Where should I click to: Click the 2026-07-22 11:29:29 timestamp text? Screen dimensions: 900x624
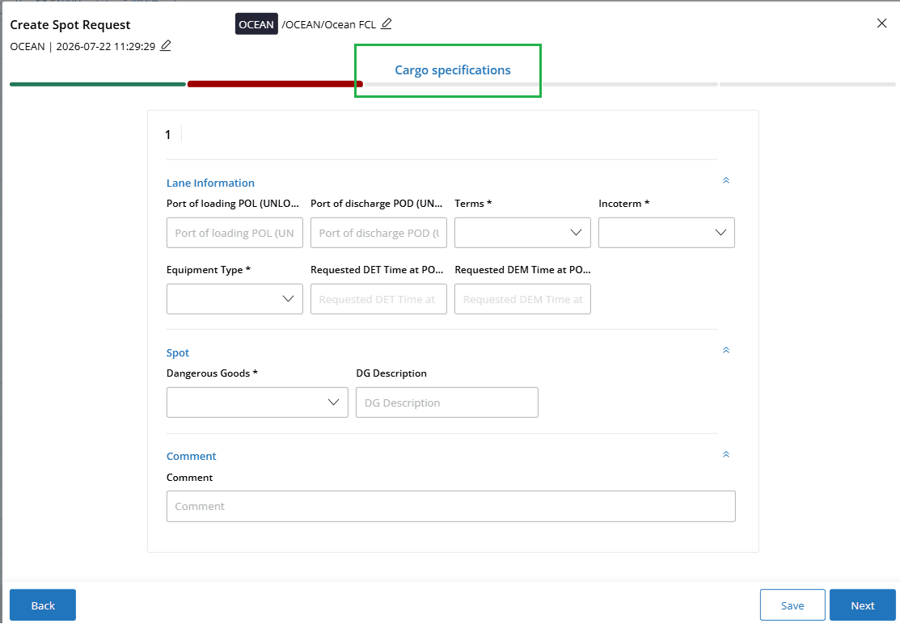106,46
